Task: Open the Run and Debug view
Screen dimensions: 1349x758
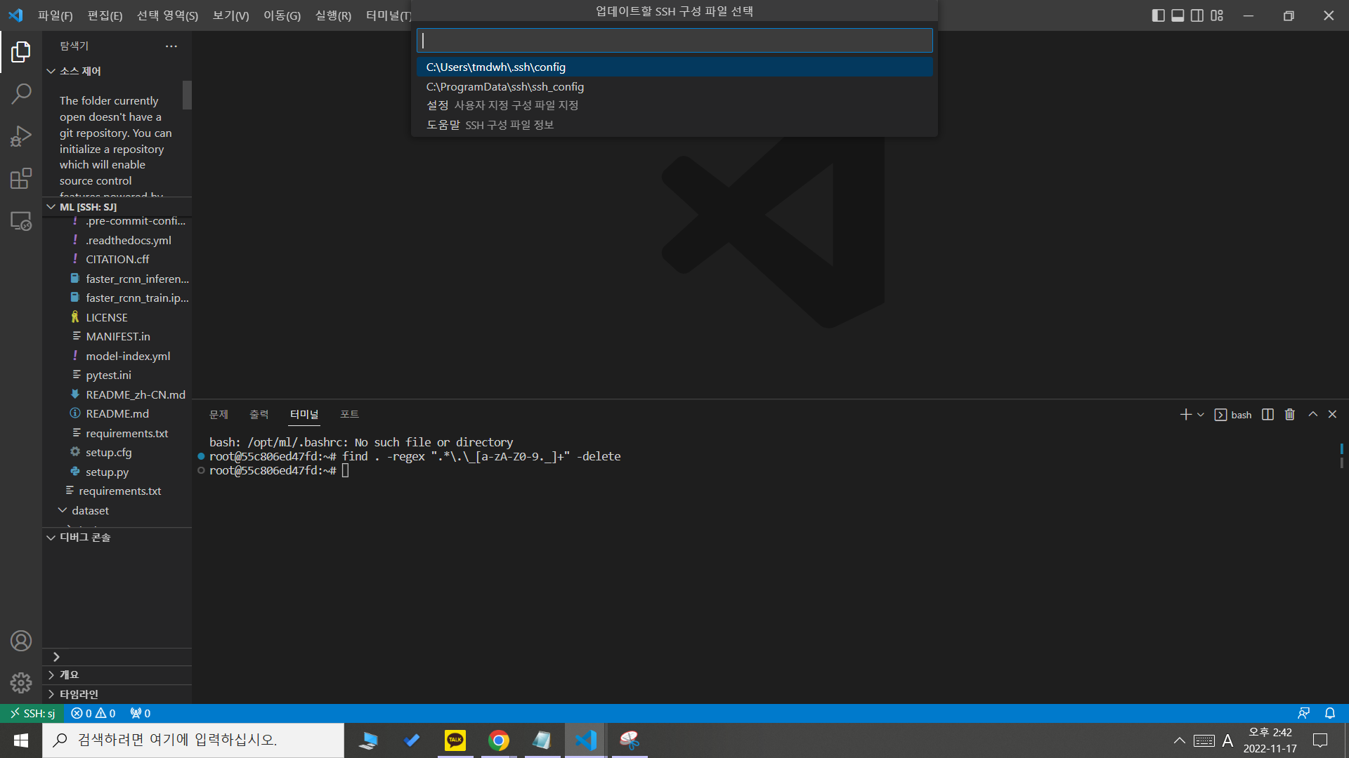Action: [x=21, y=136]
